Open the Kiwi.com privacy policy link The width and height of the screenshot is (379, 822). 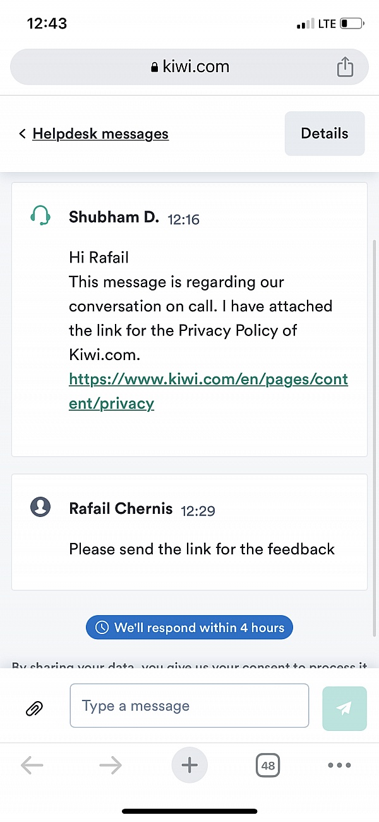208,391
